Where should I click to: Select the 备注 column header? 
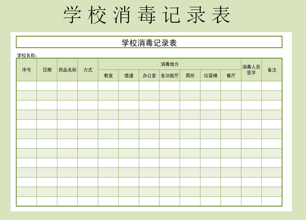272,70
